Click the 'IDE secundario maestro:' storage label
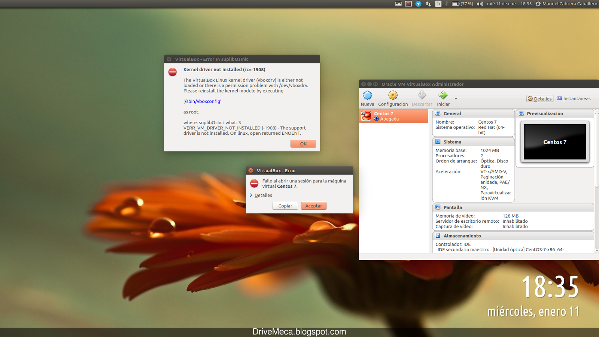This screenshot has height=337, width=599. click(463, 250)
